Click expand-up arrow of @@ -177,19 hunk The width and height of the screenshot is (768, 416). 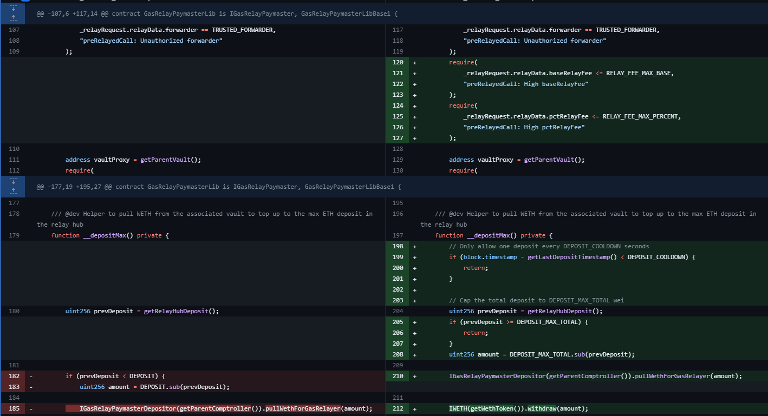pyautogui.click(x=14, y=191)
